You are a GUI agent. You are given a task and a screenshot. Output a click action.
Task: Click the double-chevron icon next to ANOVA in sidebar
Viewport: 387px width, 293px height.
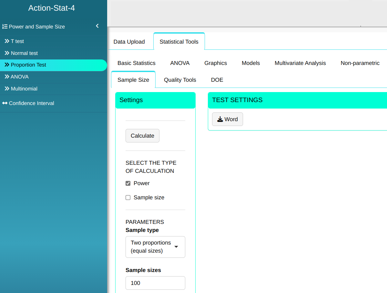7,77
